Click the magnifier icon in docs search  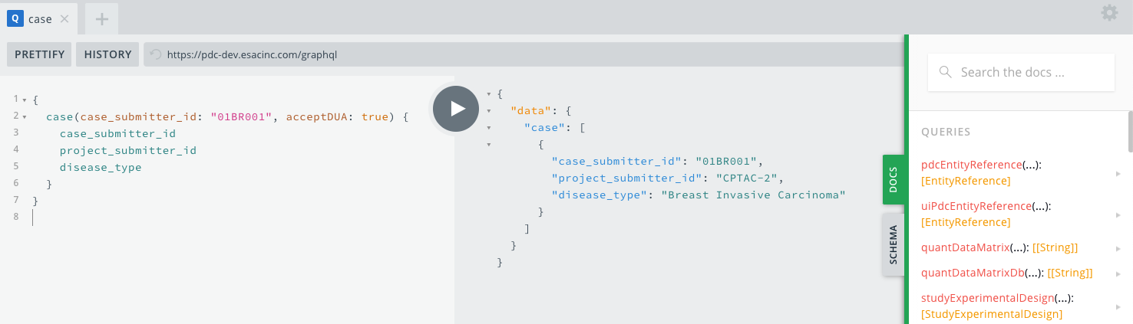click(x=945, y=72)
